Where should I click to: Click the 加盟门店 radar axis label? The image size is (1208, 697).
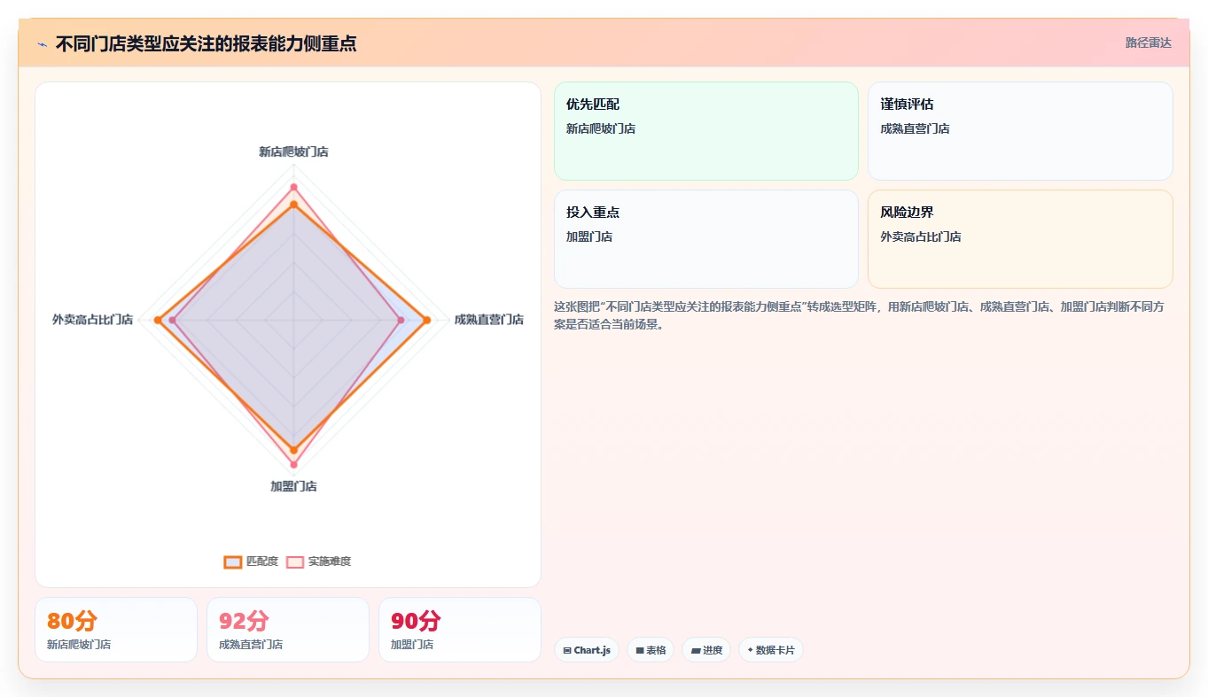[293, 486]
